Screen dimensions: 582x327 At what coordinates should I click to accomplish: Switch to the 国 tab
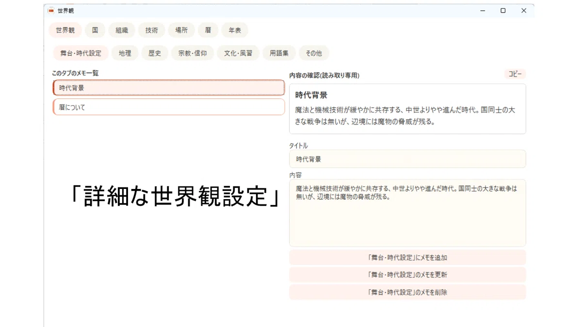pos(95,30)
